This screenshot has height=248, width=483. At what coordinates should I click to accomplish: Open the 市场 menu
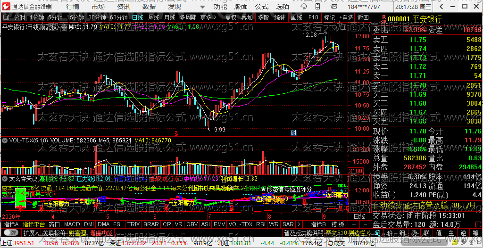click(x=98, y=7)
